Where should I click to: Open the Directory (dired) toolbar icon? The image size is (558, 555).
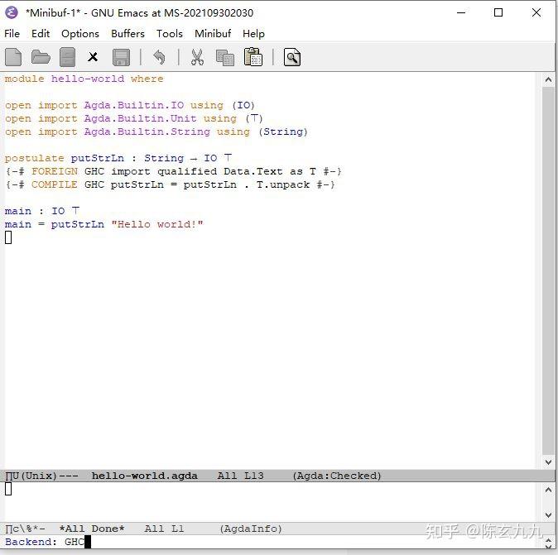[67, 57]
